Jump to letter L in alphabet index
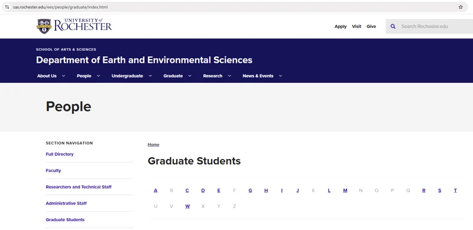 [x=329, y=190]
